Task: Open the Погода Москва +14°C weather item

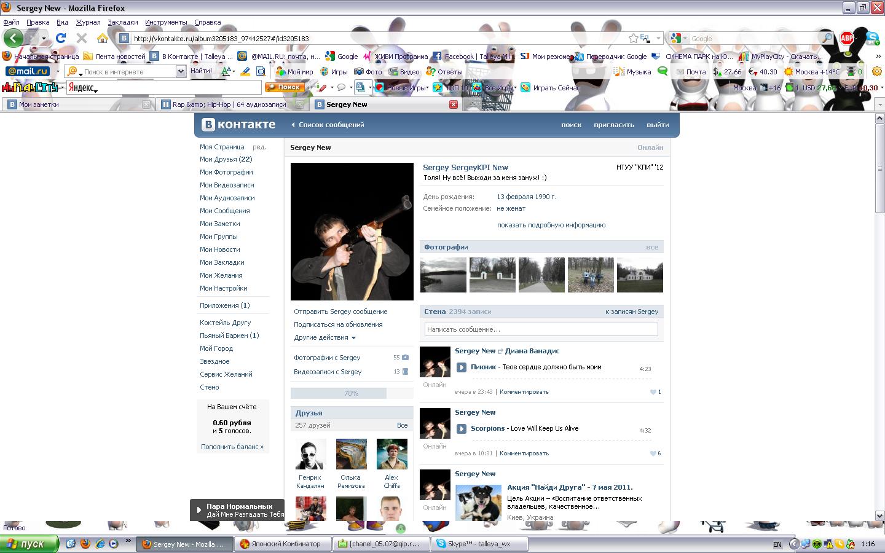Action: click(811, 72)
